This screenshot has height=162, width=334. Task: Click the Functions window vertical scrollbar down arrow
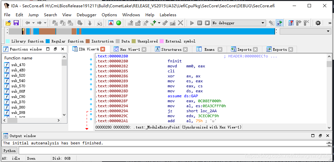64,115
